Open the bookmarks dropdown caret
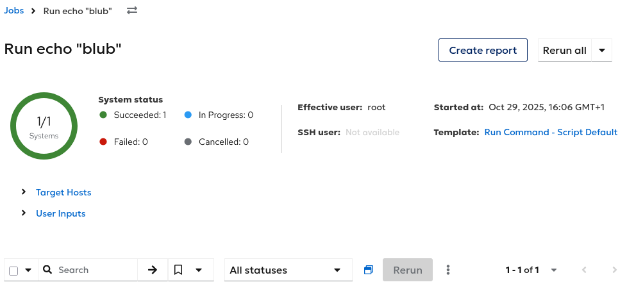The width and height of the screenshot is (627, 289). [x=199, y=270]
